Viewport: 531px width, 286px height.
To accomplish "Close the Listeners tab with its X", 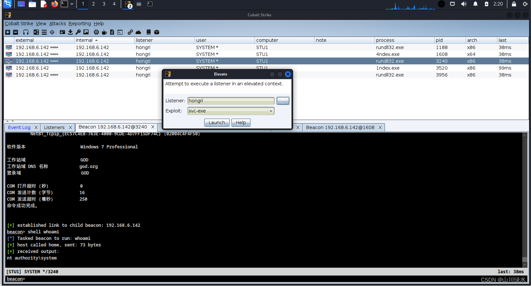I will (x=70, y=127).
